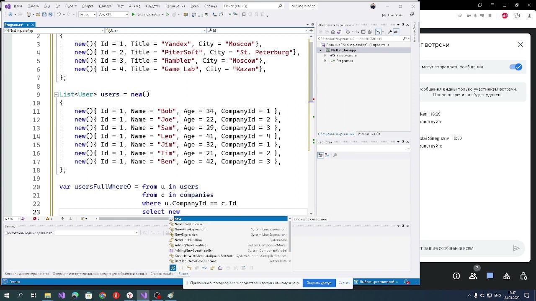
Task: Collapse the List<User> users code region
Action: click(56, 95)
